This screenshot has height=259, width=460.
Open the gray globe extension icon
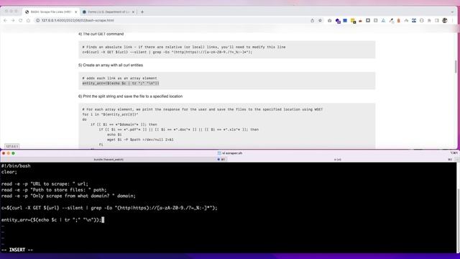point(422,21)
